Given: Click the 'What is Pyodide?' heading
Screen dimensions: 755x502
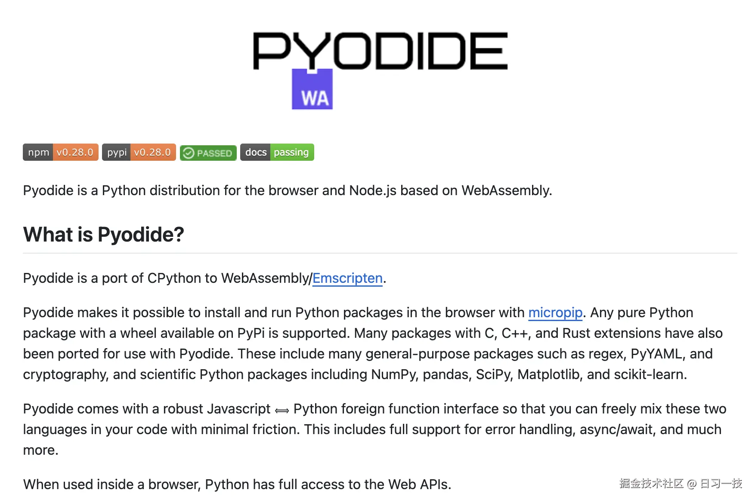Looking at the screenshot, I should click(104, 235).
